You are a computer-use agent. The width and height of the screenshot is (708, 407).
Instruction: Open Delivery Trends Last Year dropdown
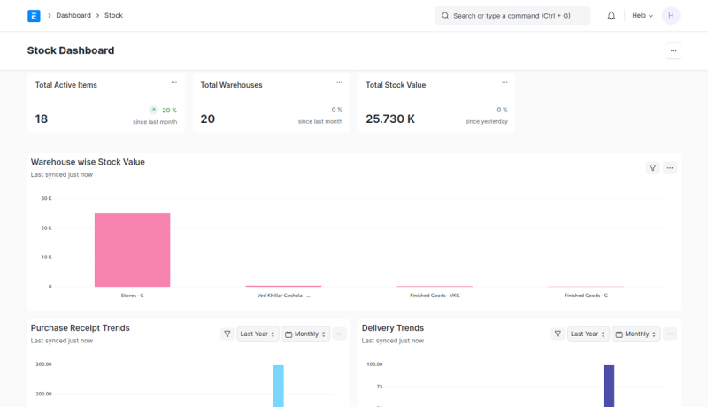[x=588, y=334]
